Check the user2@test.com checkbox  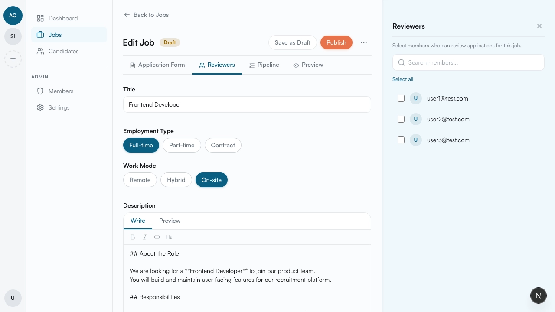pos(401,119)
